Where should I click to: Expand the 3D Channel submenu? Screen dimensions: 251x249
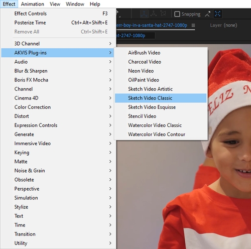58,44
